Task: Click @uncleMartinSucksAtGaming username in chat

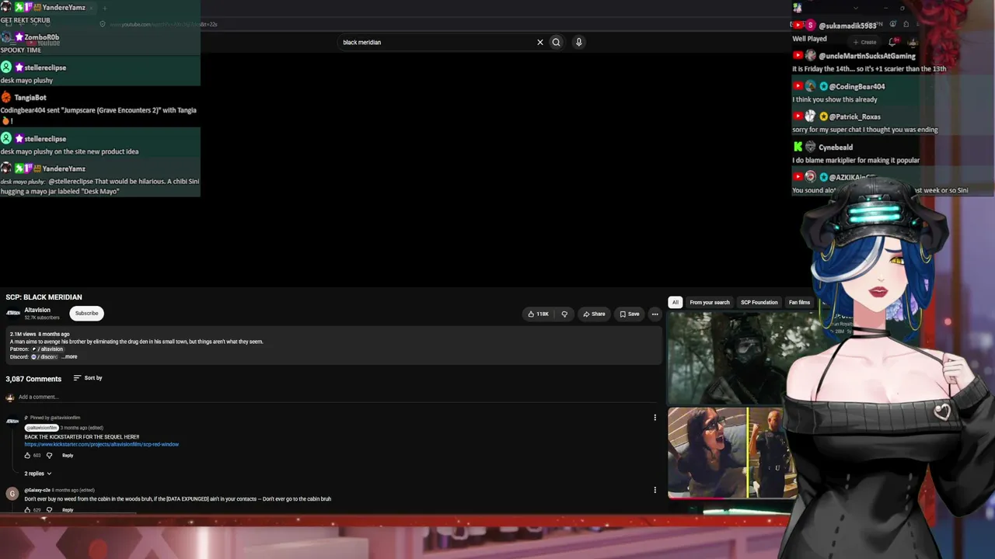Action: (867, 56)
